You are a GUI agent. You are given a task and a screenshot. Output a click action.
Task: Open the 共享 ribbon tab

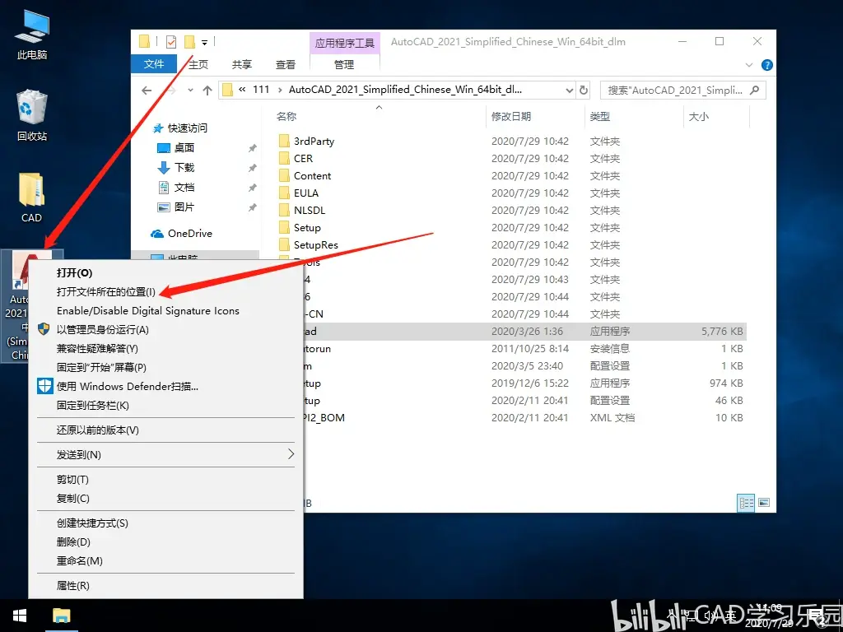pyautogui.click(x=241, y=64)
